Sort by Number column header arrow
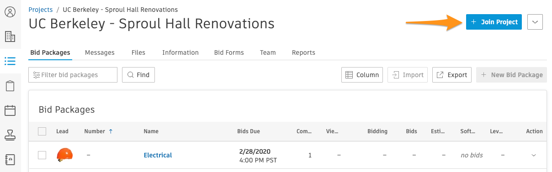Viewport: 552px width, 172px height. tap(111, 131)
